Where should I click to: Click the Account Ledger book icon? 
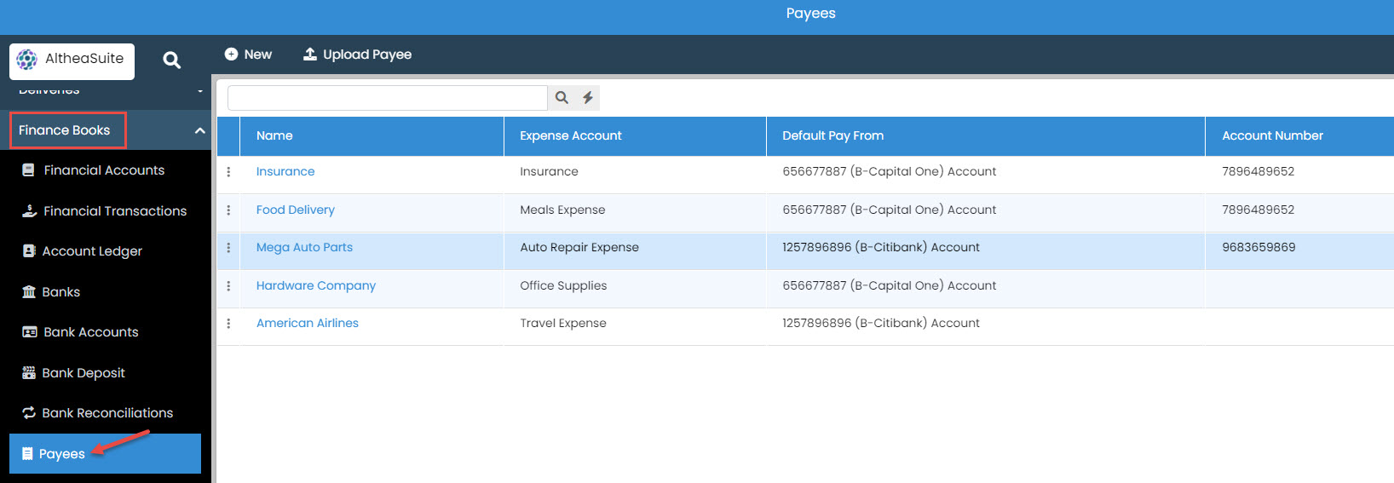coord(29,251)
